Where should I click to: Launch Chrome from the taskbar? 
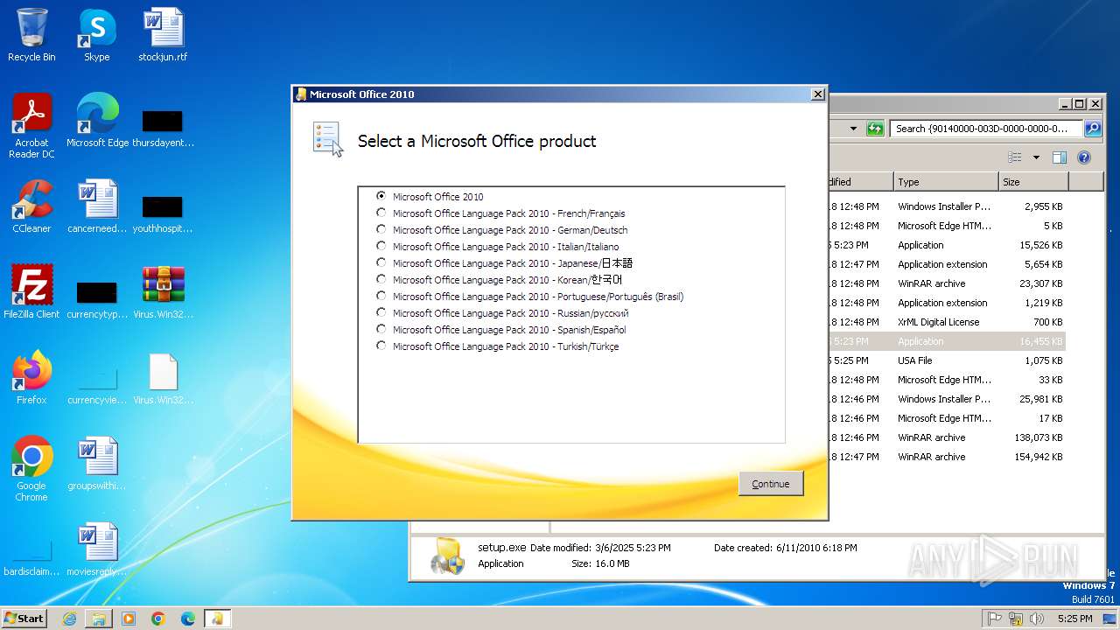(x=158, y=619)
